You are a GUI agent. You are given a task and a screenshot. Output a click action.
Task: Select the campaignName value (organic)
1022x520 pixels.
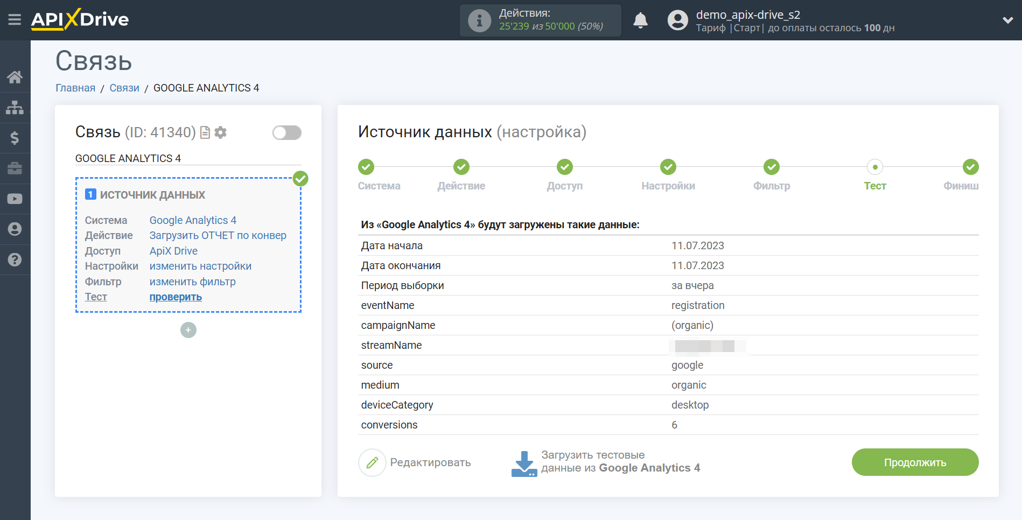[692, 325]
